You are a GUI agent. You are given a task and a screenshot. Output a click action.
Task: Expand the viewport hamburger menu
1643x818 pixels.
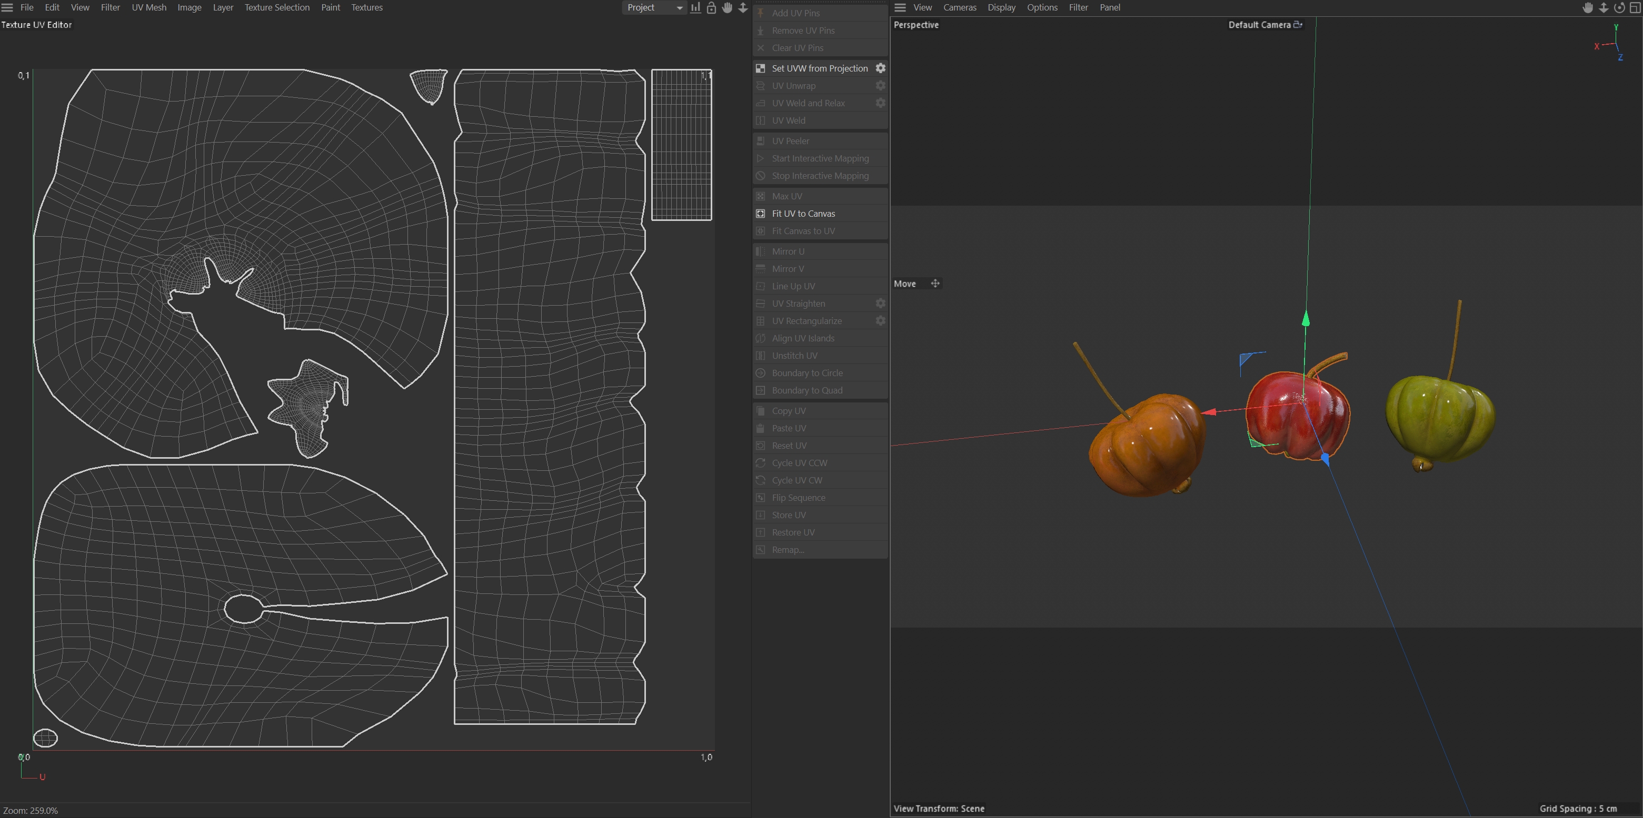(x=900, y=8)
